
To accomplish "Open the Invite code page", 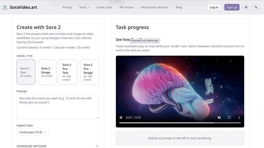I will [104, 7].
